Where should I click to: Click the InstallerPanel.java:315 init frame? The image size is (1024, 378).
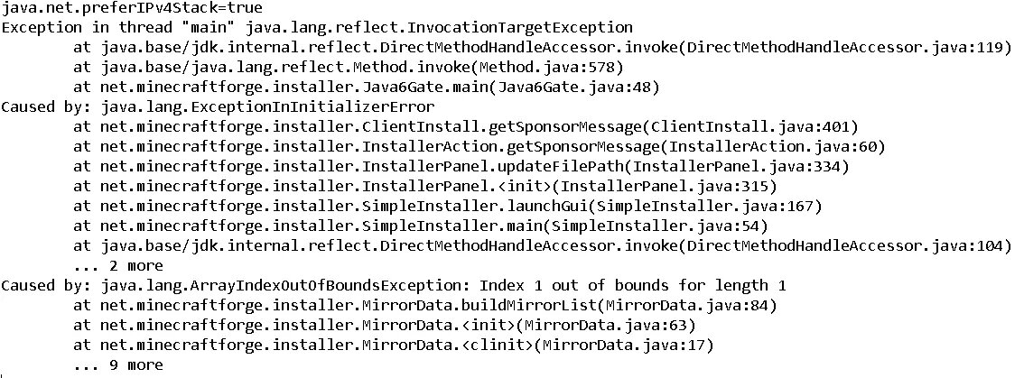pos(425,187)
